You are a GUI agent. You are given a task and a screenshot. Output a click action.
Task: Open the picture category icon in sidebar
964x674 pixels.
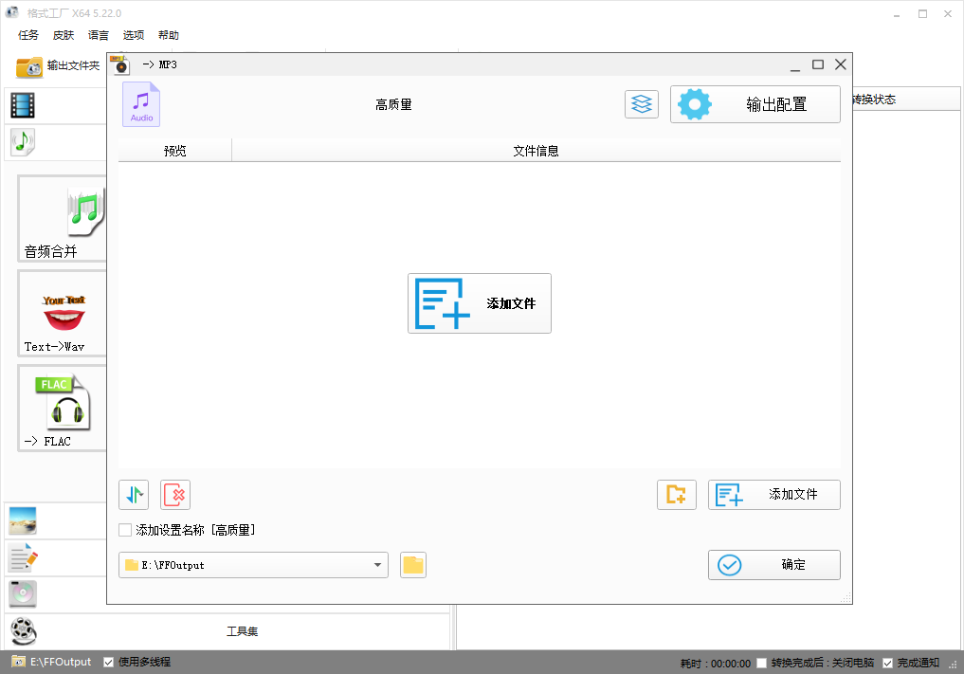pyautogui.click(x=23, y=520)
